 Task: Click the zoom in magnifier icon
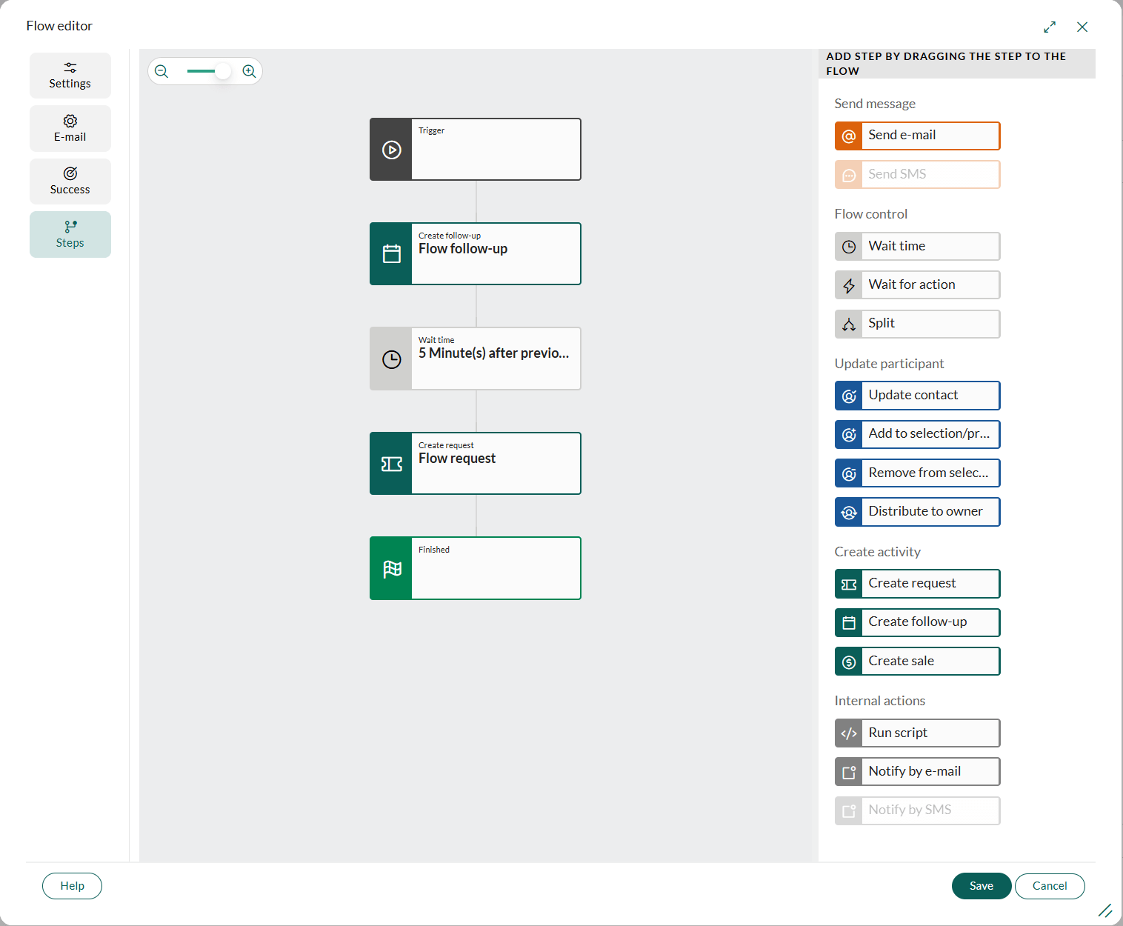point(249,71)
